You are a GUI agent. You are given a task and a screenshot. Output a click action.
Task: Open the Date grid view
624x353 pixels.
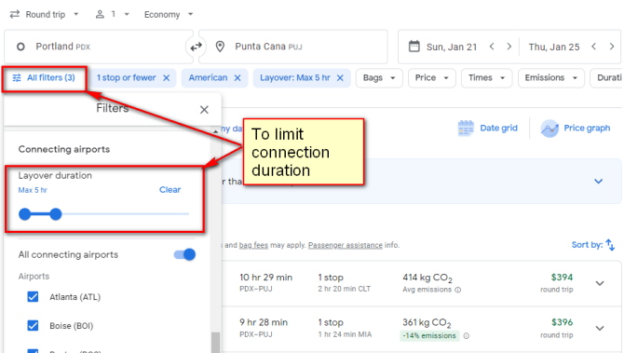[487, 129]
